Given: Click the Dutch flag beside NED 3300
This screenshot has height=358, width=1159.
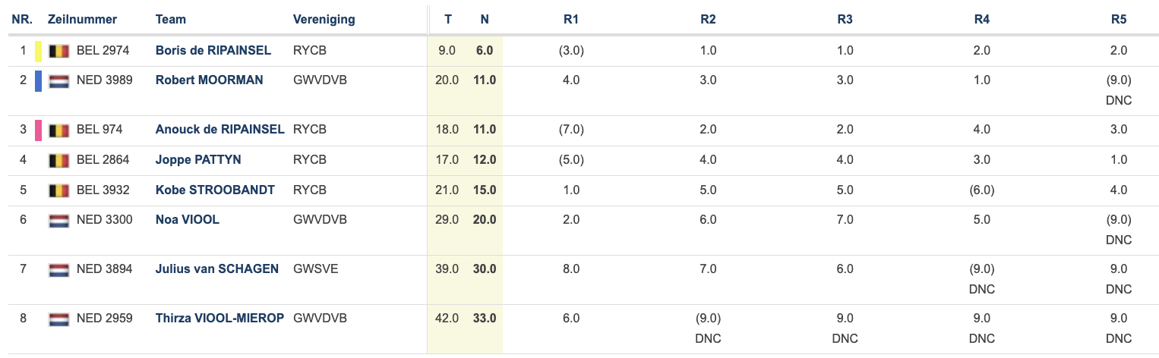Looking at the screenshot, I should point(59,221).
